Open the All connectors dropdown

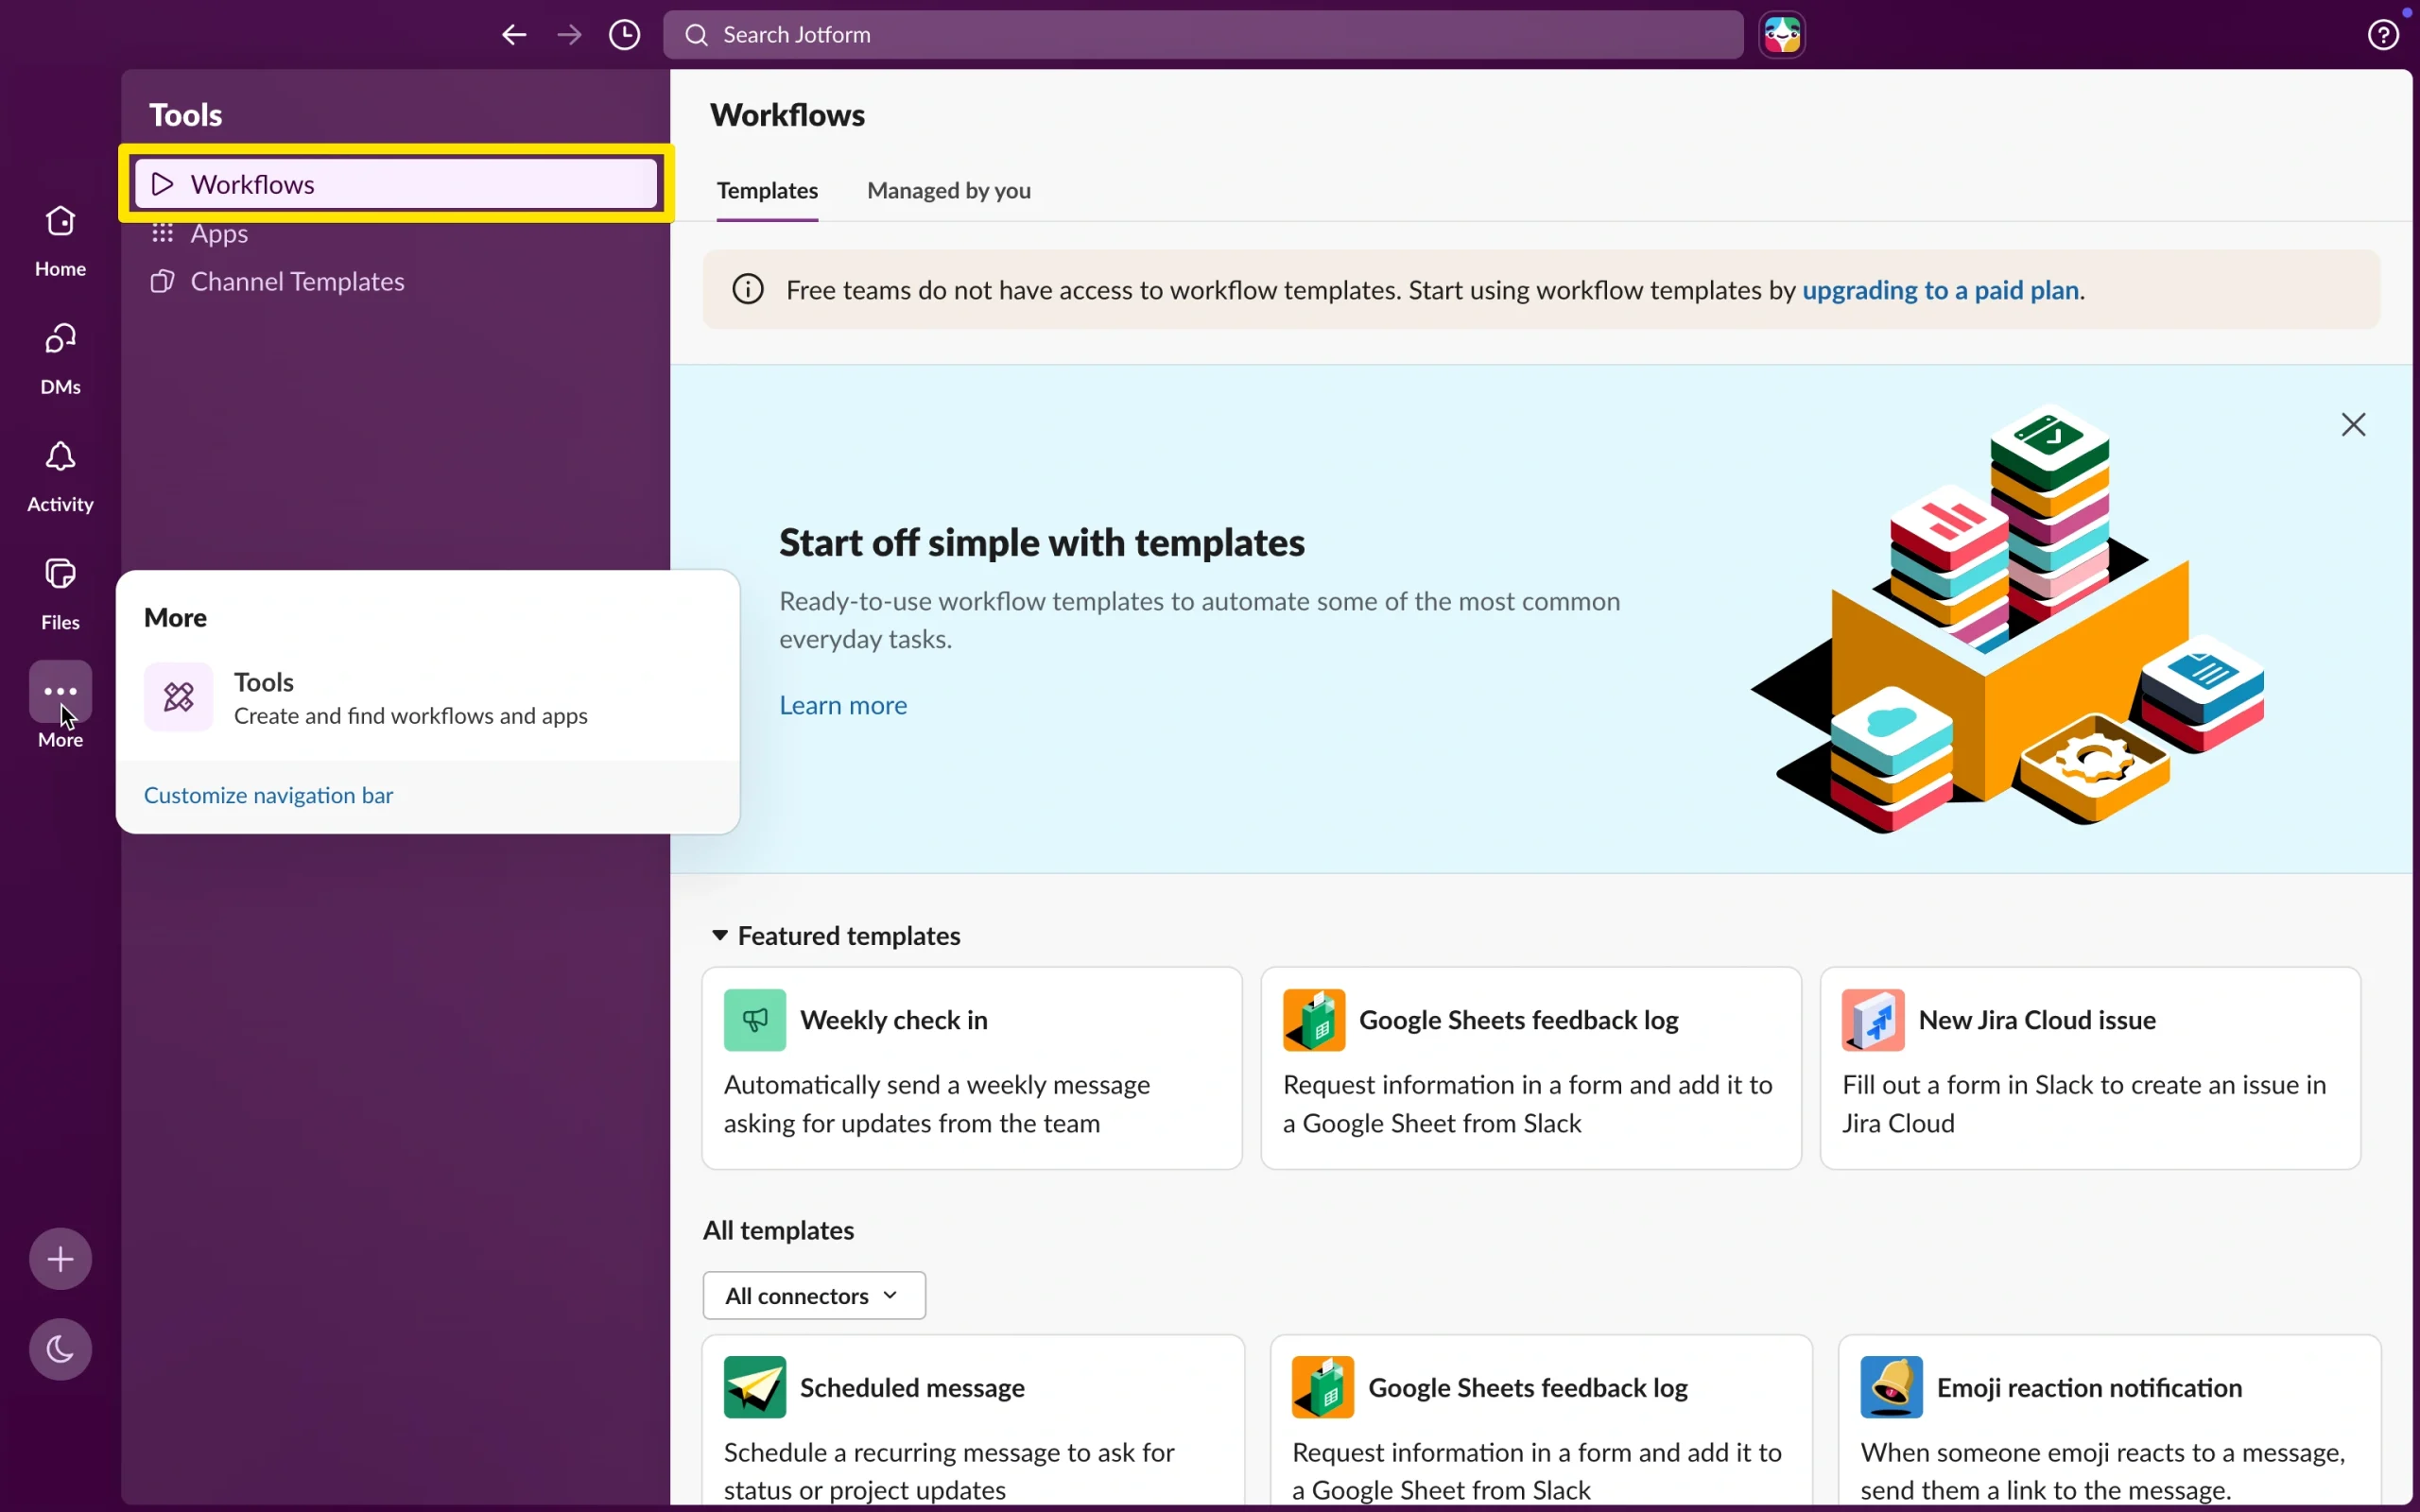pyautogui.click(x=814, y=1295)
